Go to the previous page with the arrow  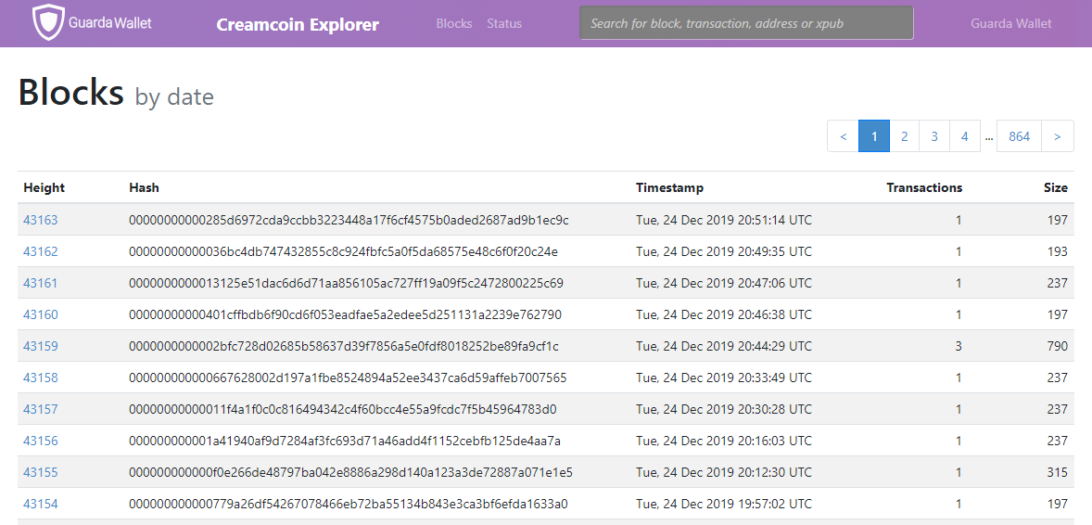tap(844, 136)
